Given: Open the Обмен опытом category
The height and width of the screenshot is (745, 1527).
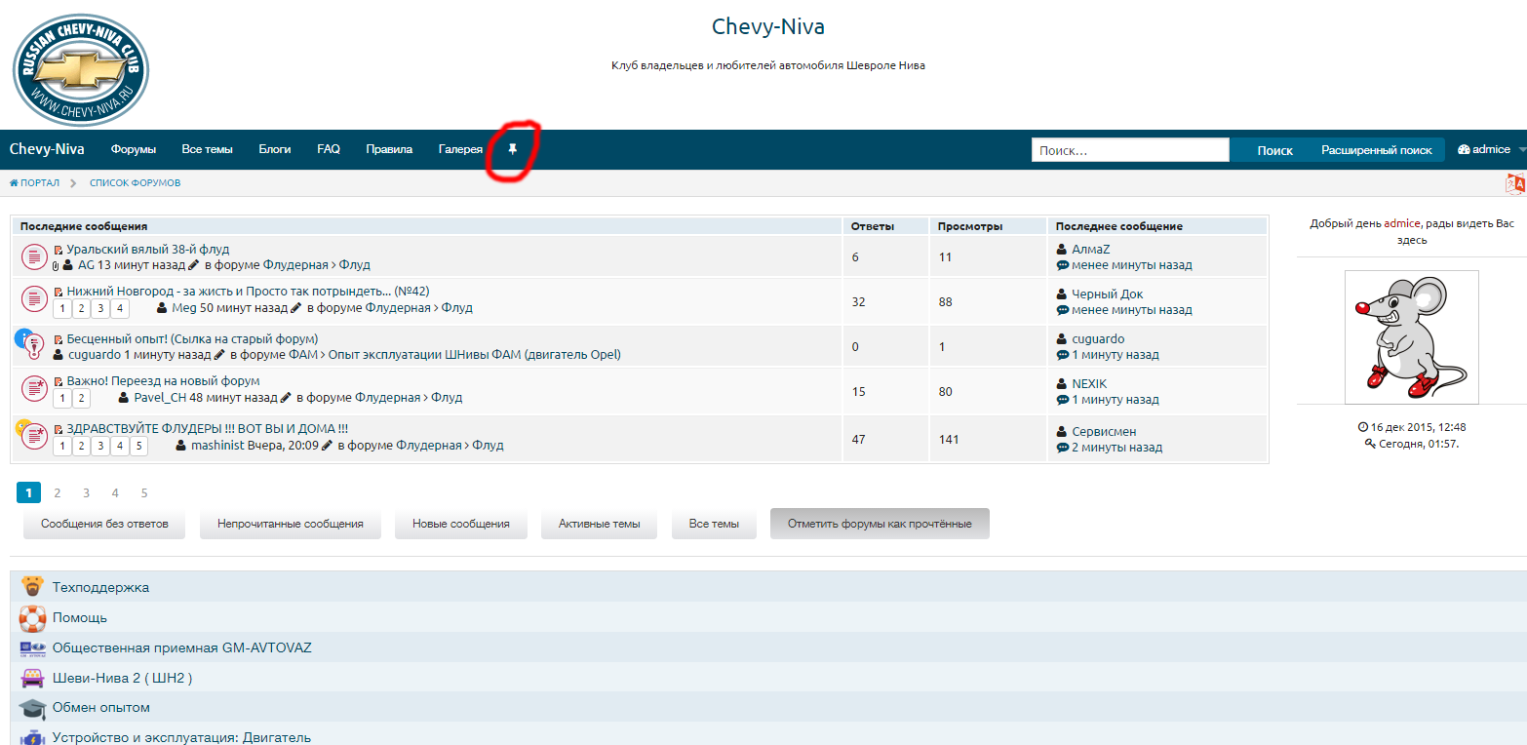Looking at the screenshot, I should (101, 708).
